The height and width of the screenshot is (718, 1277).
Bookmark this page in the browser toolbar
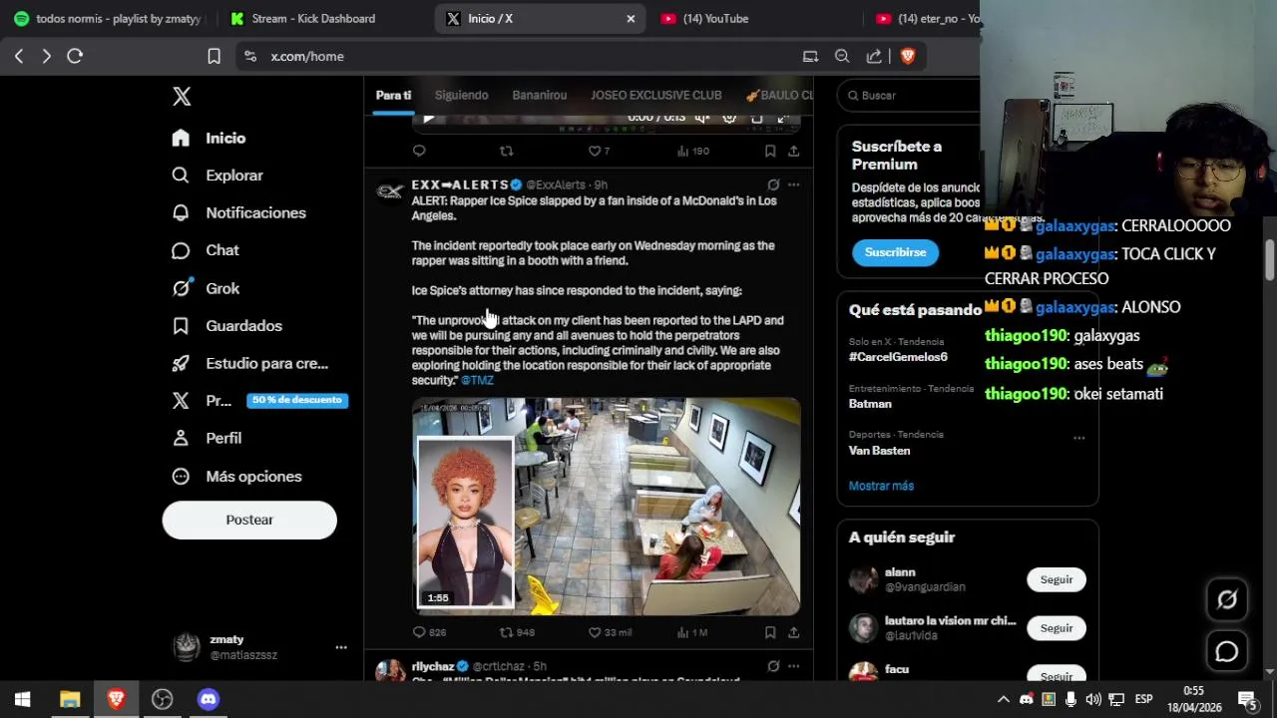point(213,57)
